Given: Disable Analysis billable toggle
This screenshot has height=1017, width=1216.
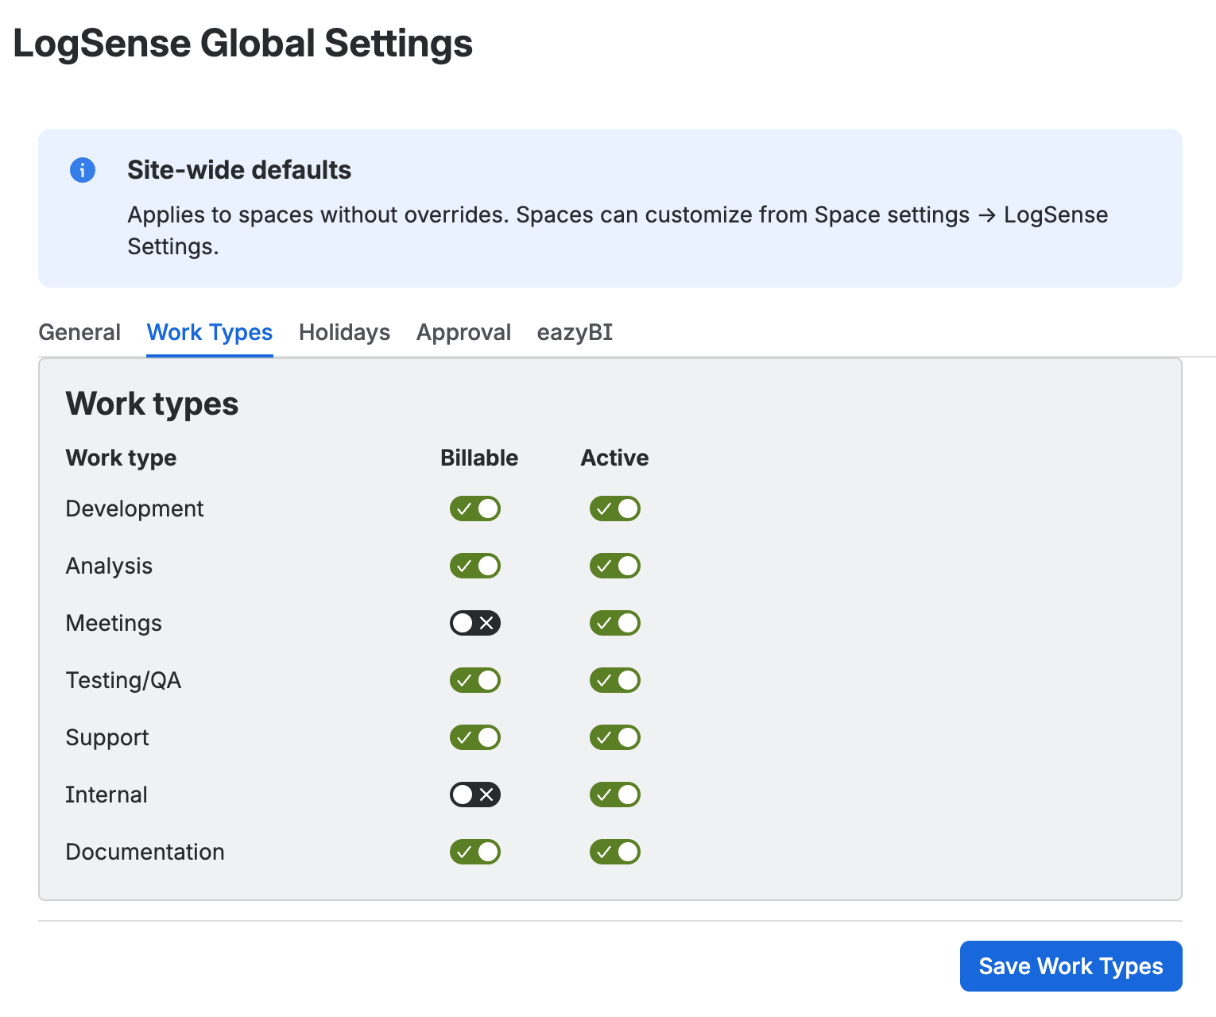Looking at the screenshot, I should (x=475, y=566).
